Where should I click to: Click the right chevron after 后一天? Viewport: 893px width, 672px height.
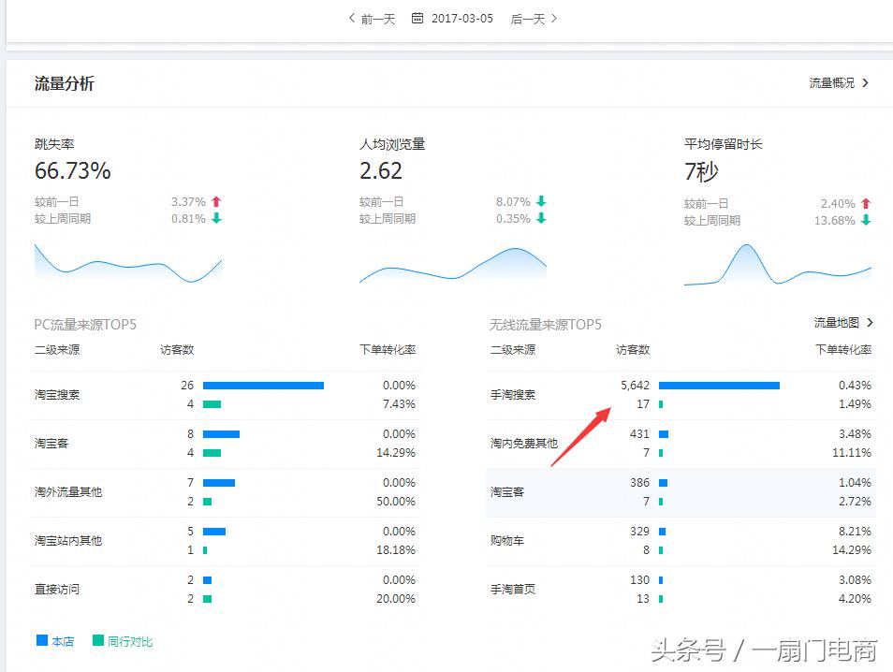pos(553,18)
